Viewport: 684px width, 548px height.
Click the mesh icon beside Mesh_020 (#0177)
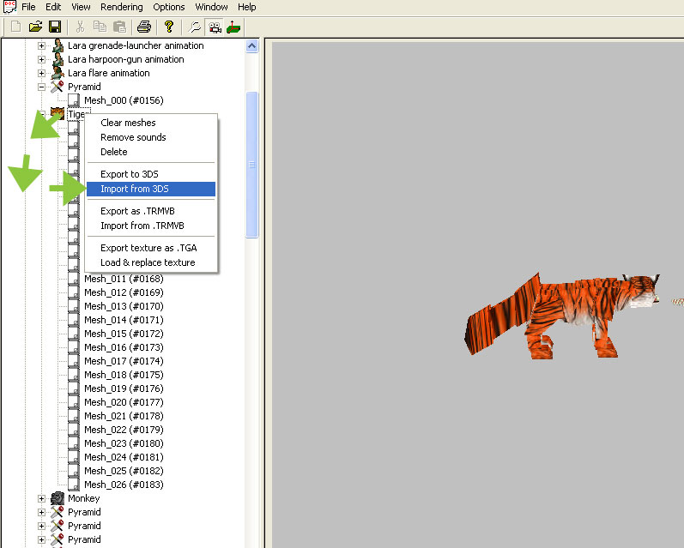[73, 402]
